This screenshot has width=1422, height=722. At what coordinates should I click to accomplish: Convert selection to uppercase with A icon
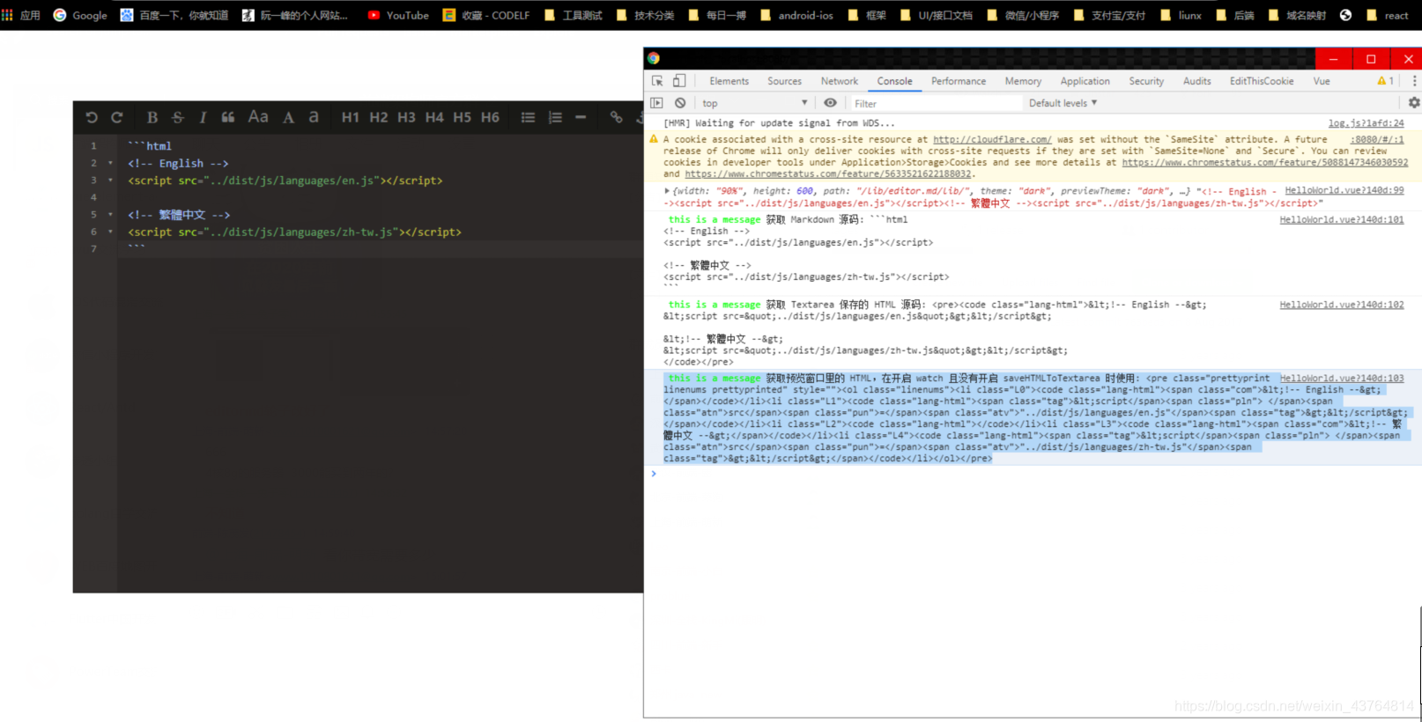pos(288,117)
